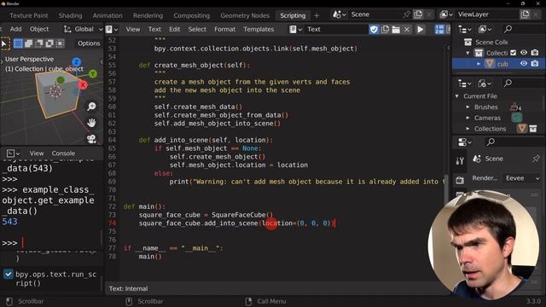This screenshot has width=546, height=307.
Task: Pin the scene with the pin icon
Action: pyautogui.click(x=406, y=14)
